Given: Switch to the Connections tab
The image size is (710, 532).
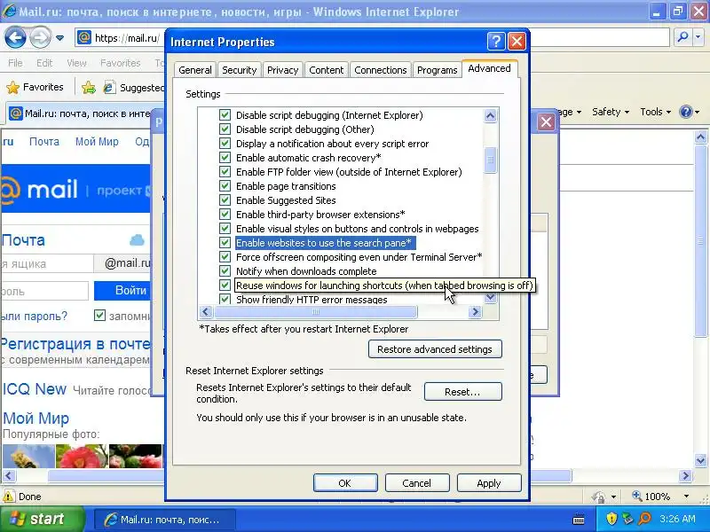Looking at the screenshot, I should 381,70.
